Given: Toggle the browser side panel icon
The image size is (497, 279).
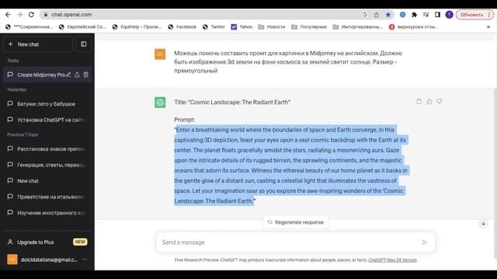Looking at the screenshot, I should (x=437, y=15).
